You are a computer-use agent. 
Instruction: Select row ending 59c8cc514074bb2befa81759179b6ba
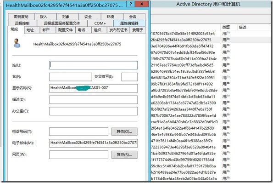pyautogui.click(x=211, y=166)
